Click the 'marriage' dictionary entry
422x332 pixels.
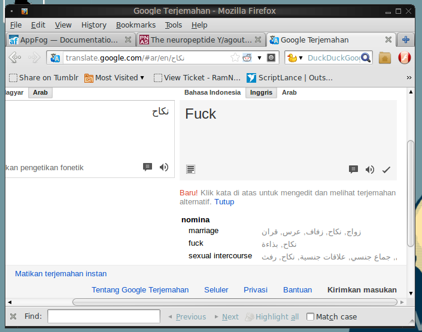204,231
